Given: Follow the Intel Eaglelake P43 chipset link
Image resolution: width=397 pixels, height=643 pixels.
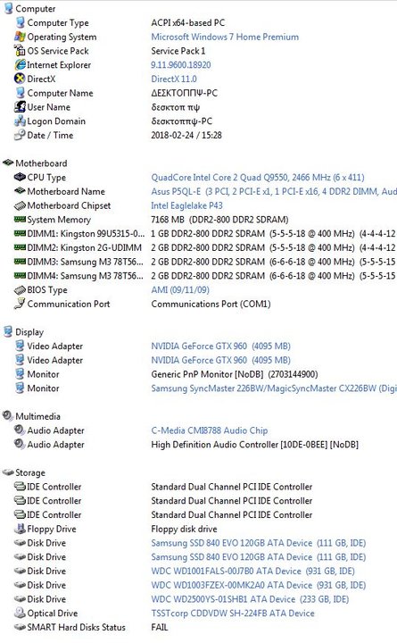Looking at the screenshot, I should coord(186,205).
